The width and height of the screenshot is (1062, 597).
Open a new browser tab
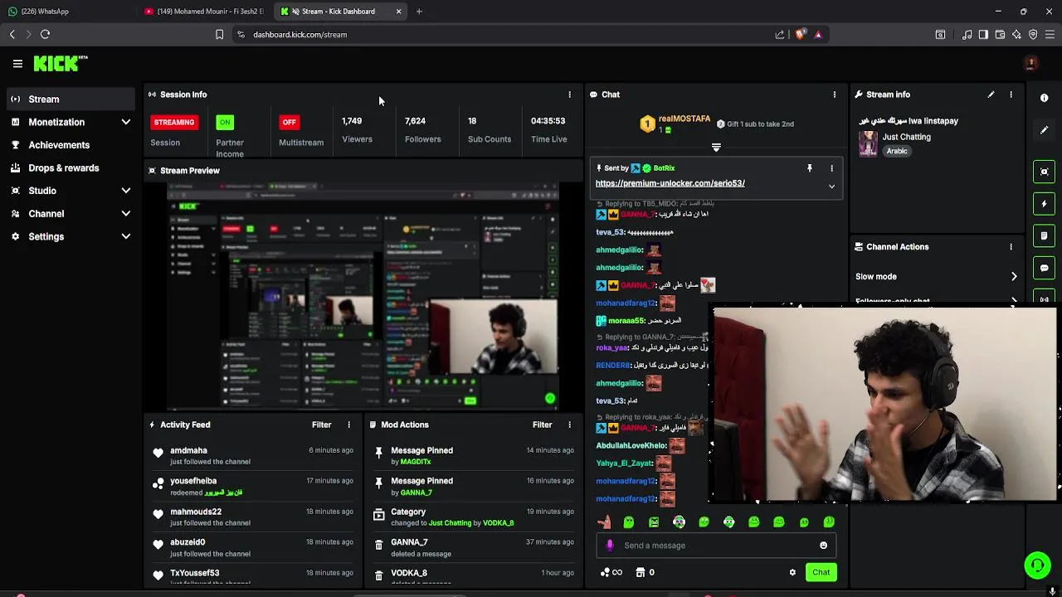(419, 12)
